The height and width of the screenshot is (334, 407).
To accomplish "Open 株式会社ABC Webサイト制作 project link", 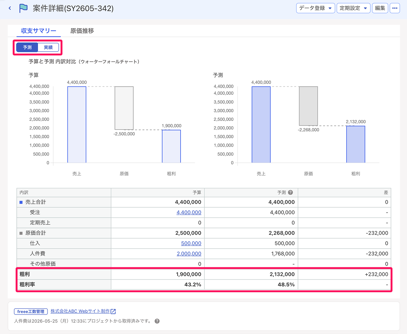I will pyautogui.click(x=80, y=311).
